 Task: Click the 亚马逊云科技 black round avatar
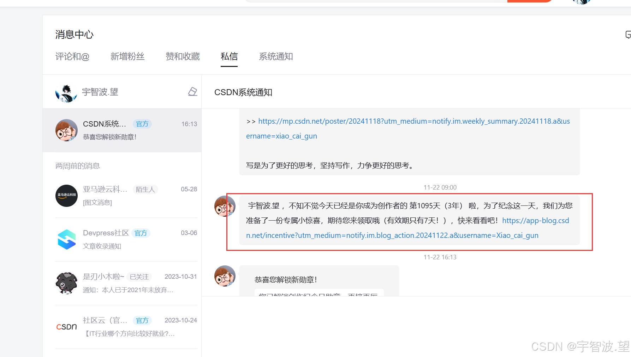click(x=66, y=196)
